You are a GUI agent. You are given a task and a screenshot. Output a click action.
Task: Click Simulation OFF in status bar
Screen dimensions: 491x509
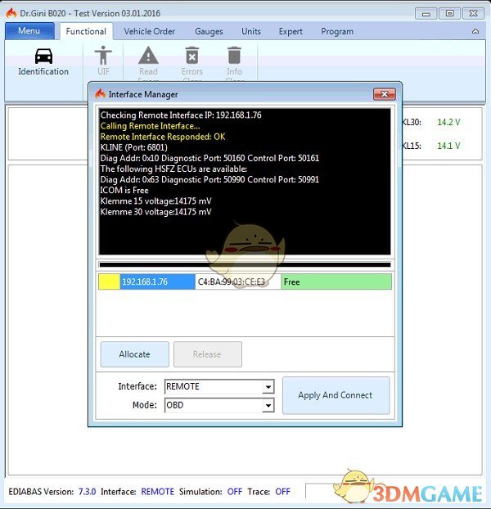tap(234, 492)
